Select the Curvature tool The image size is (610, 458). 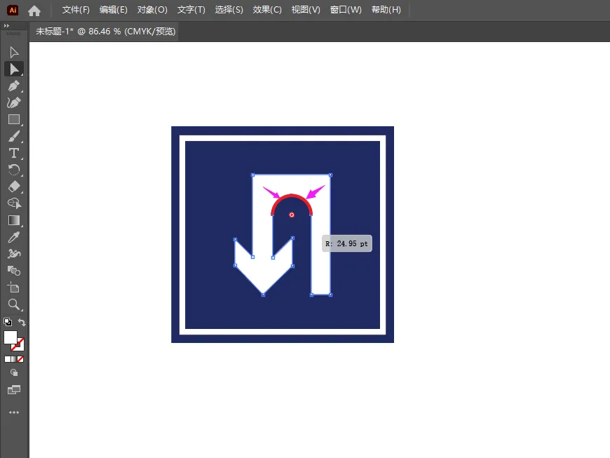coord(14,102)
